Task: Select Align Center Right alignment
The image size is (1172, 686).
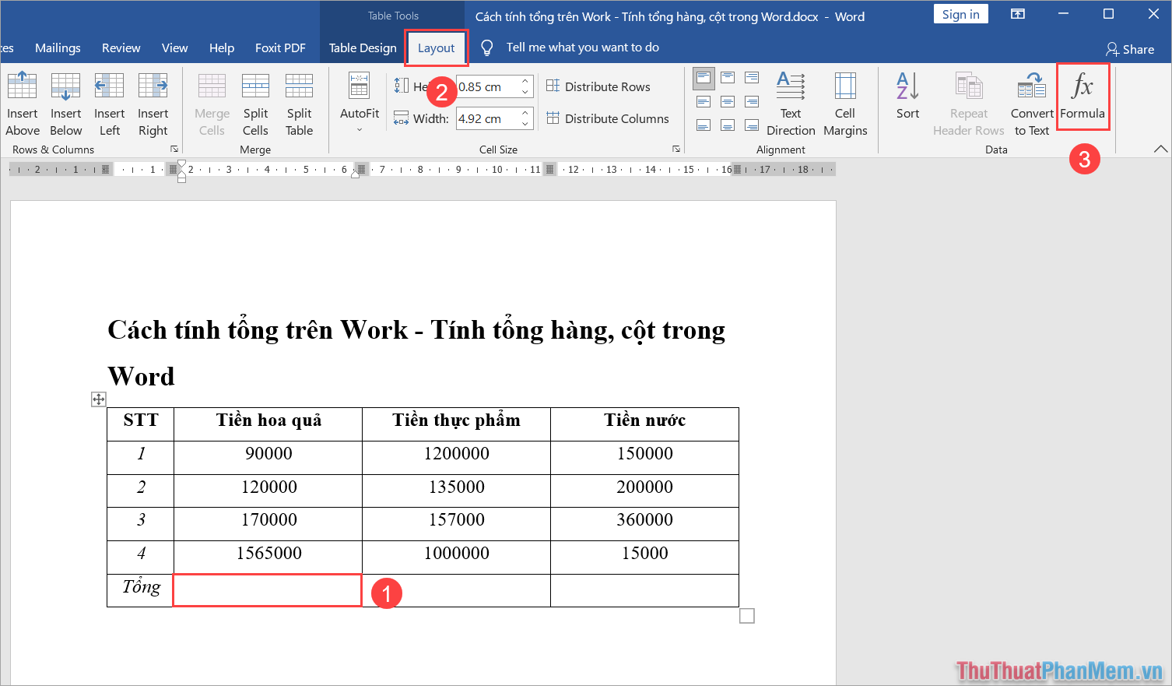Action: pyautogui.click(x=752, y=102)
